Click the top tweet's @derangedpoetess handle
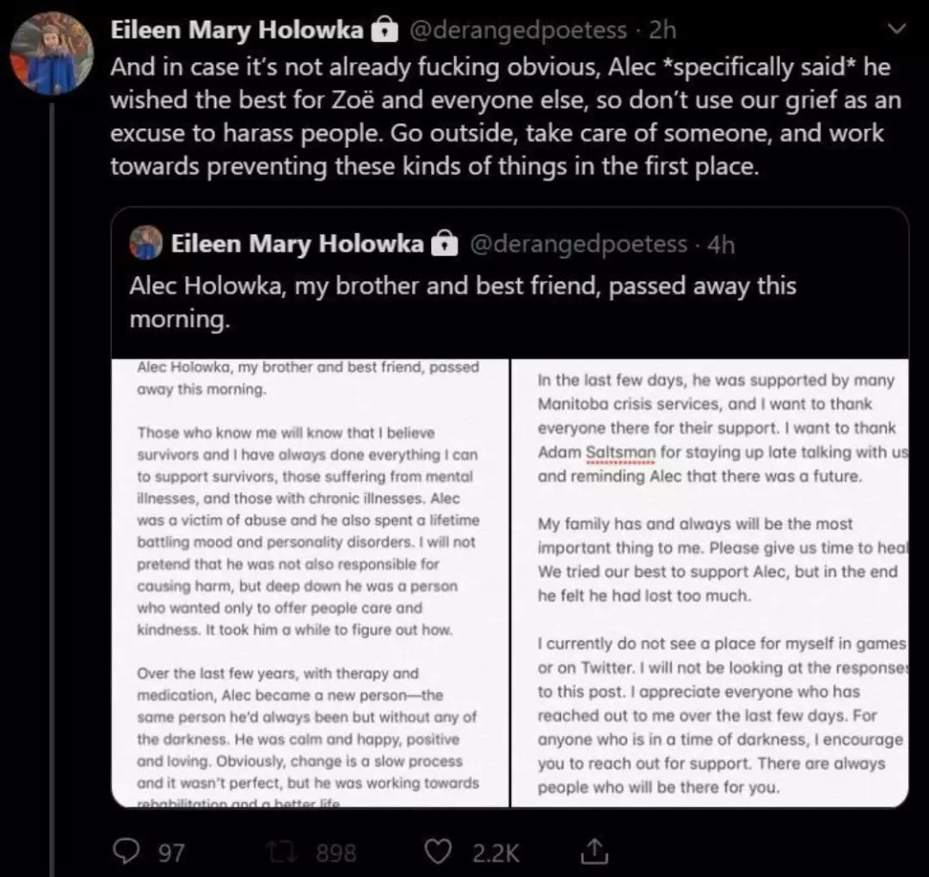Image resolution: width=929 pixels, height=877 pixels. coord(517,30)
